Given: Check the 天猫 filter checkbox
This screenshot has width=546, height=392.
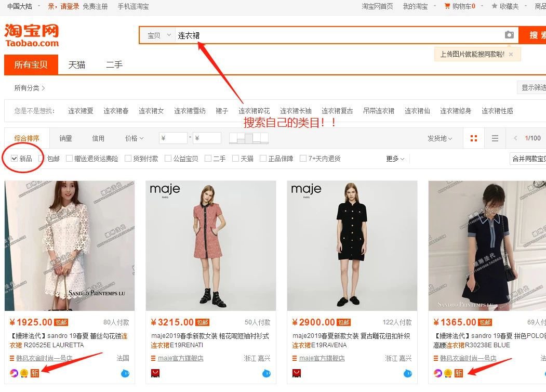Looking at the screenshot, I should point(235,158).
